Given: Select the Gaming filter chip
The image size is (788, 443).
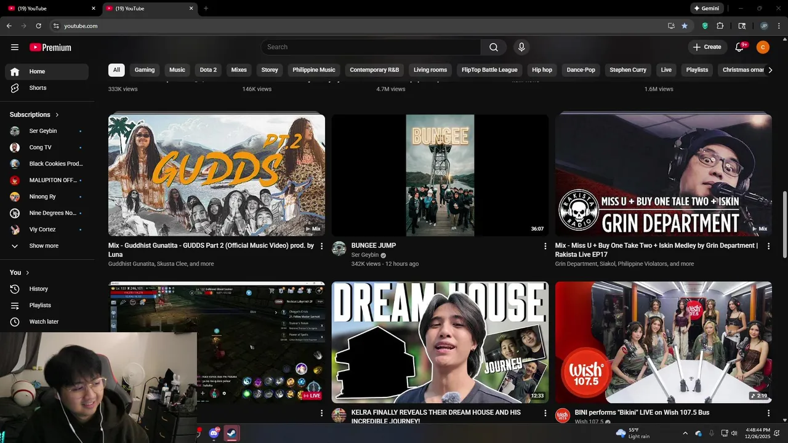Looking at the screenshot, I should click(145, 70).
